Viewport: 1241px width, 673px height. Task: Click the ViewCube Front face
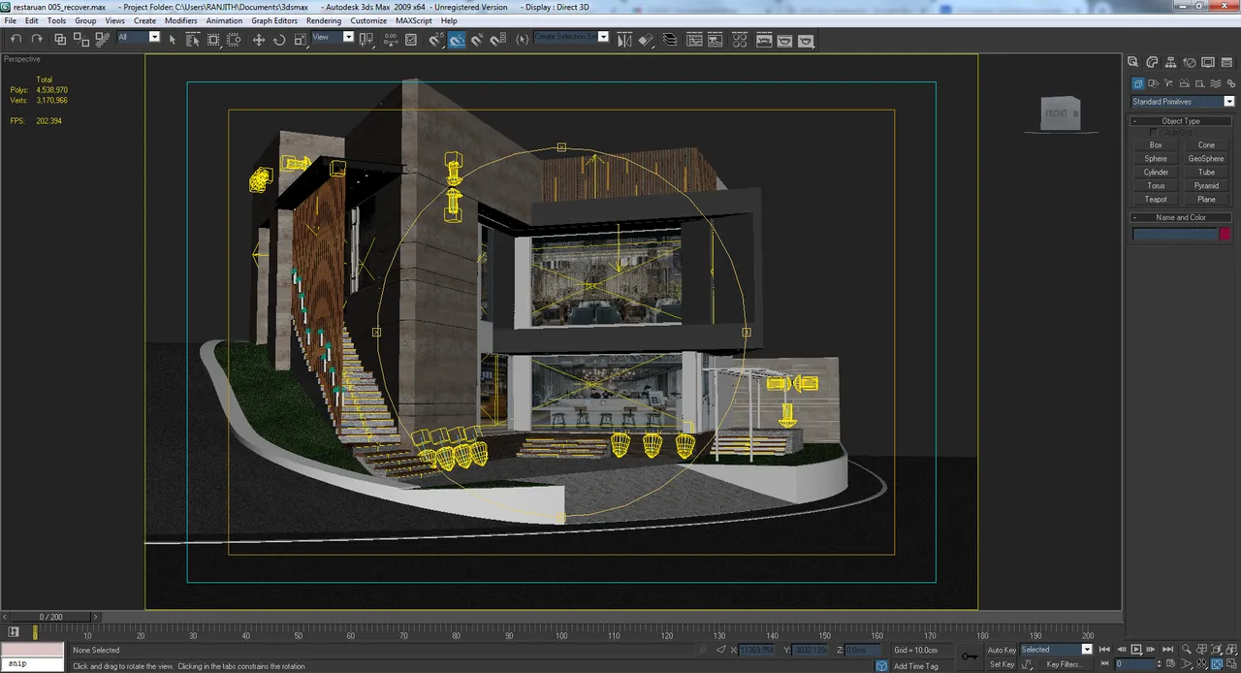1057,113
